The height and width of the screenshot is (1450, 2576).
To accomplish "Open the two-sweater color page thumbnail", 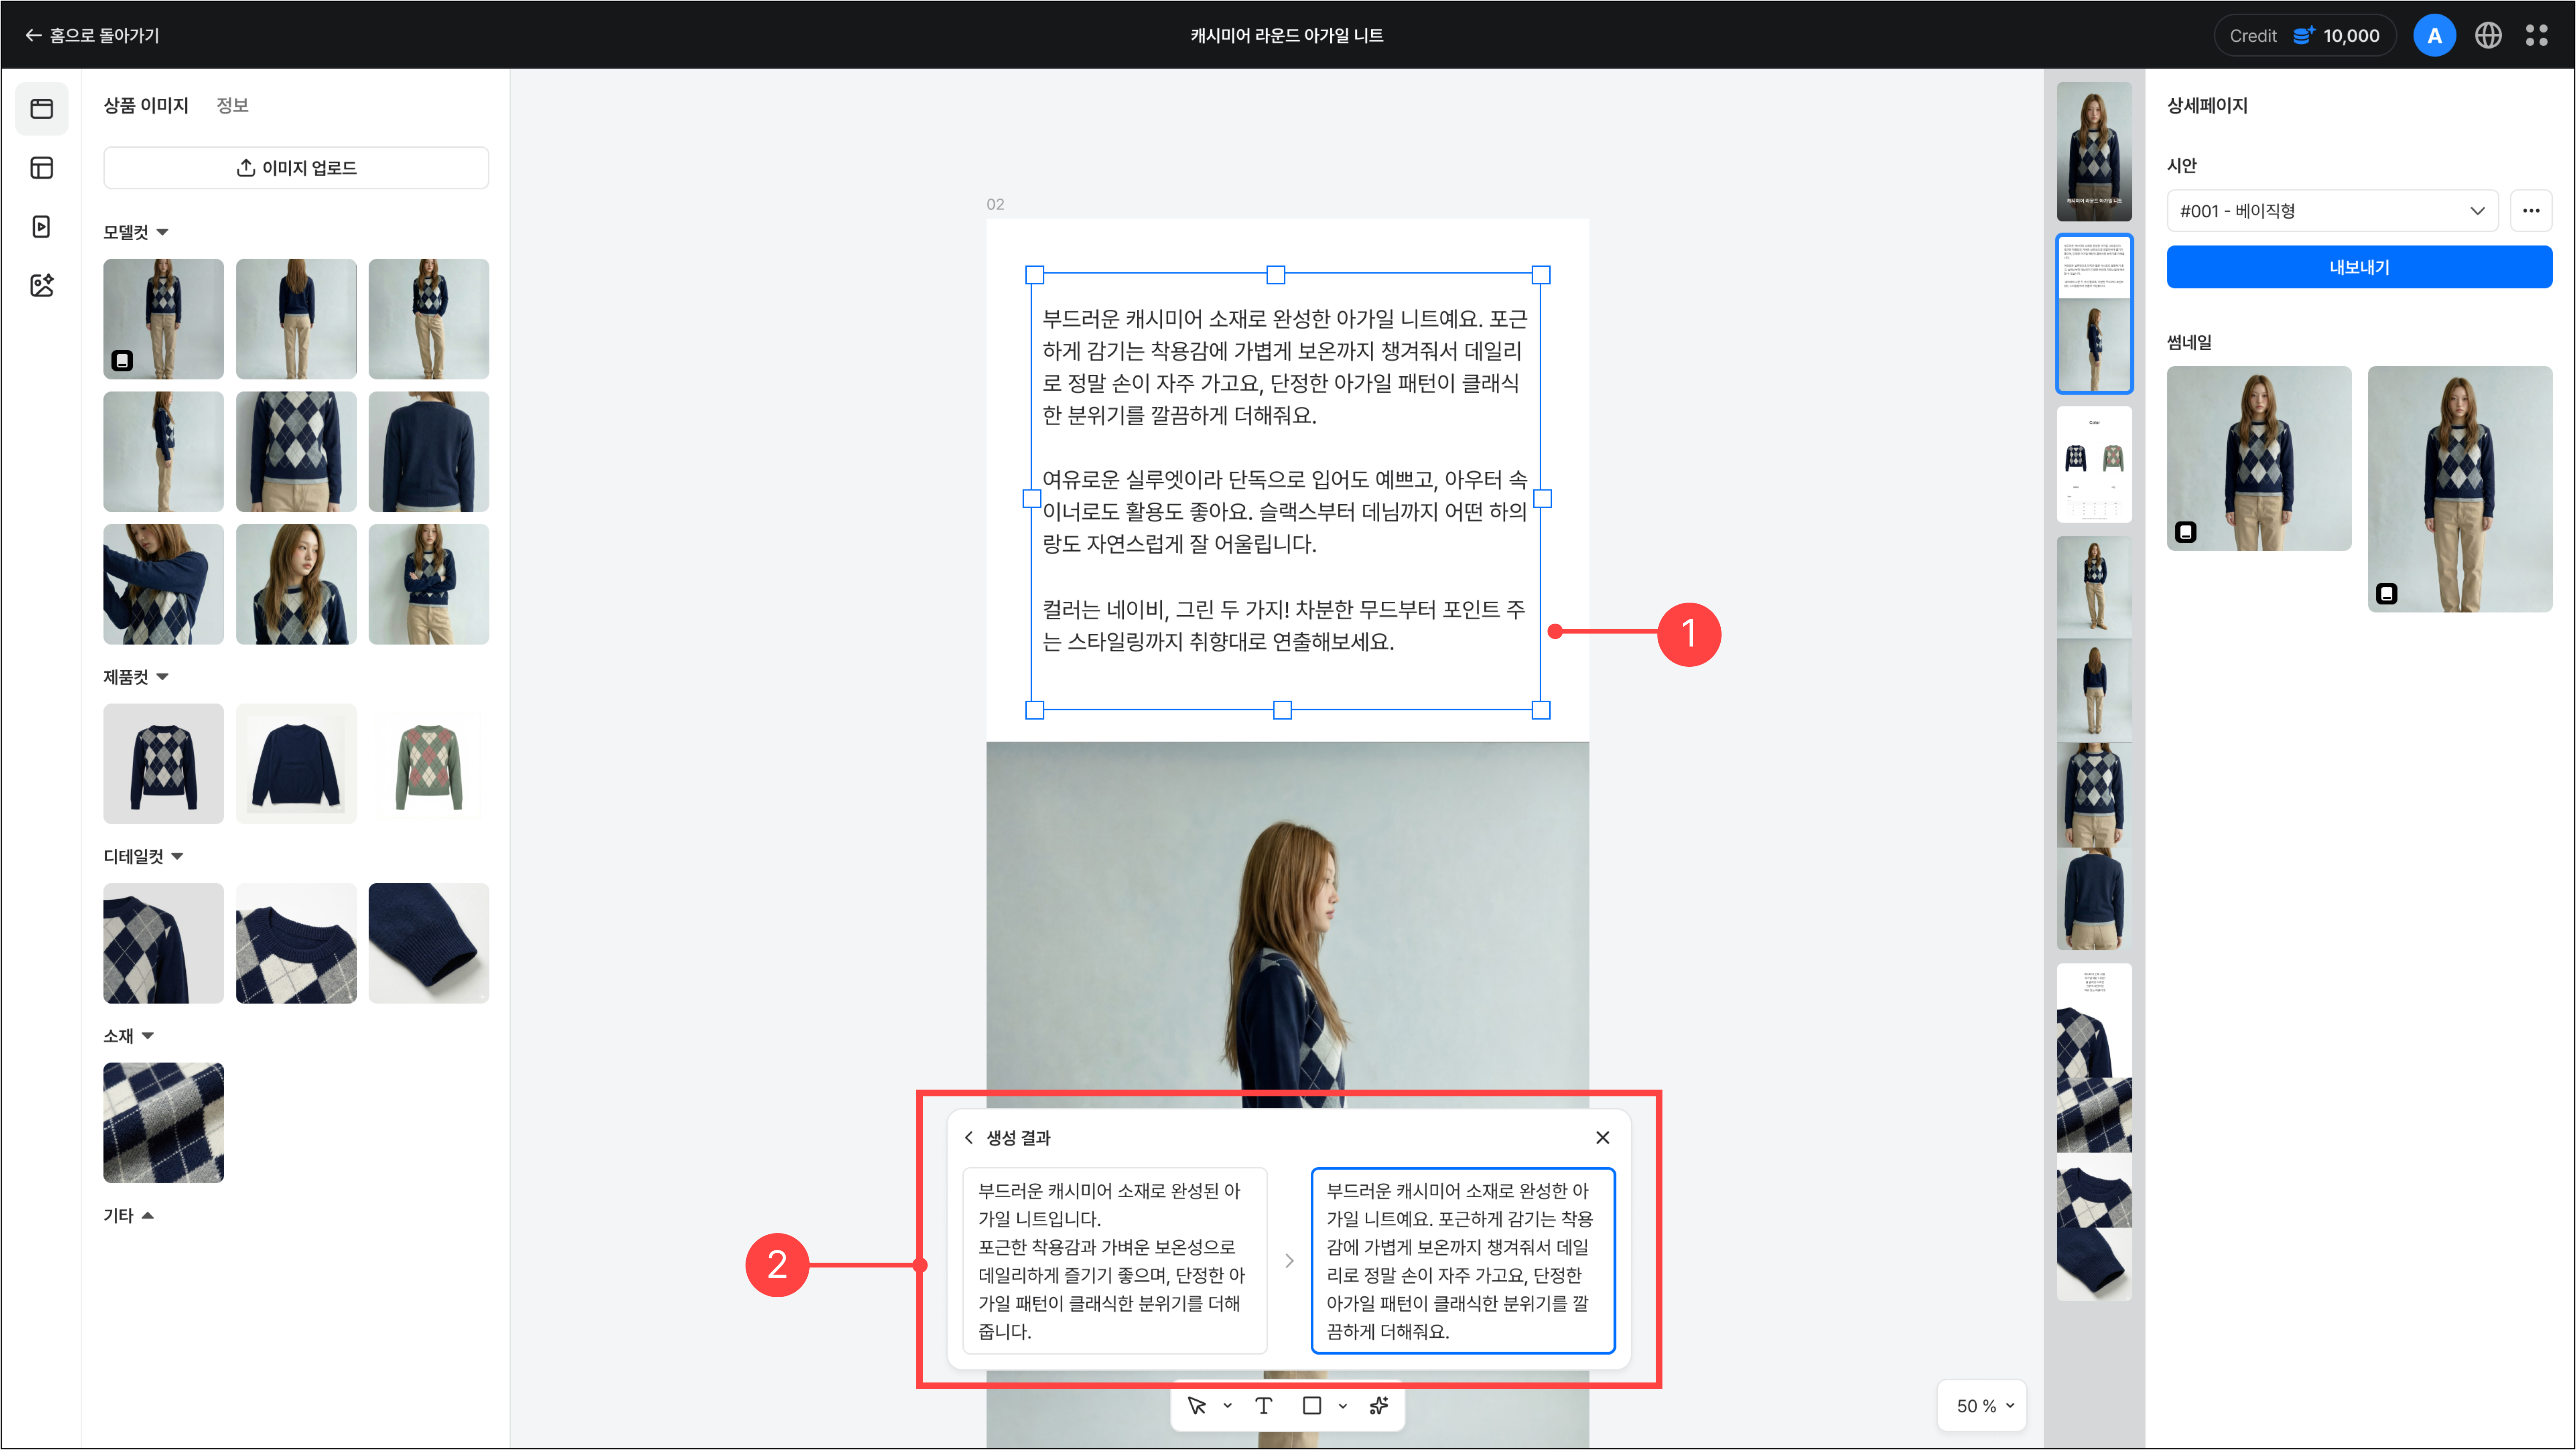I will (x=2094, y=465).
